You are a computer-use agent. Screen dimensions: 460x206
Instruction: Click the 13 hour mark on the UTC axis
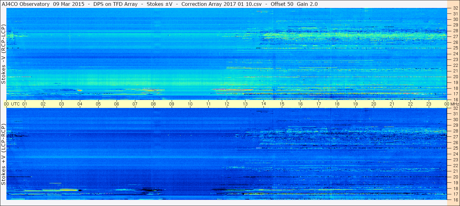coord(245,104)
